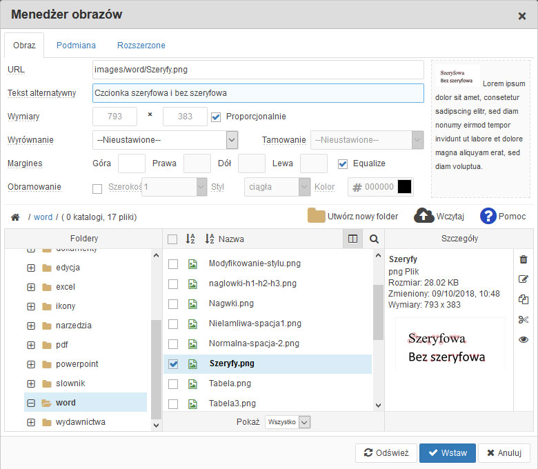Viewport: 538px width, 469px height.
Task: Uncheck the Proporcjonalnie checkbox
Action: pos(216,117)
